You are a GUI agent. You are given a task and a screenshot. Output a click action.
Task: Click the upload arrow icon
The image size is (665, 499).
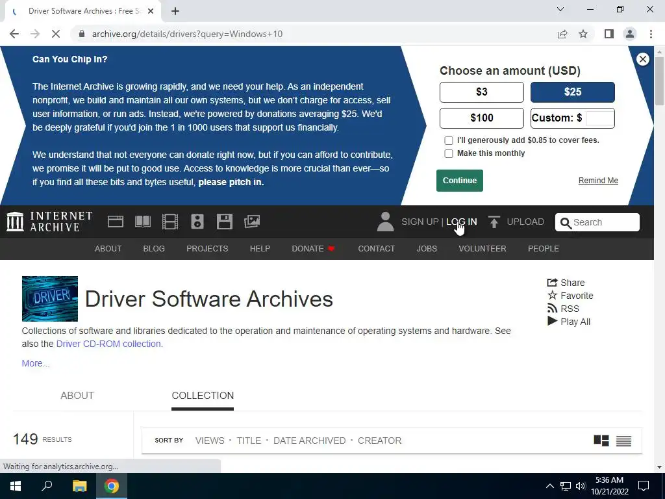[x=494, y=222]
